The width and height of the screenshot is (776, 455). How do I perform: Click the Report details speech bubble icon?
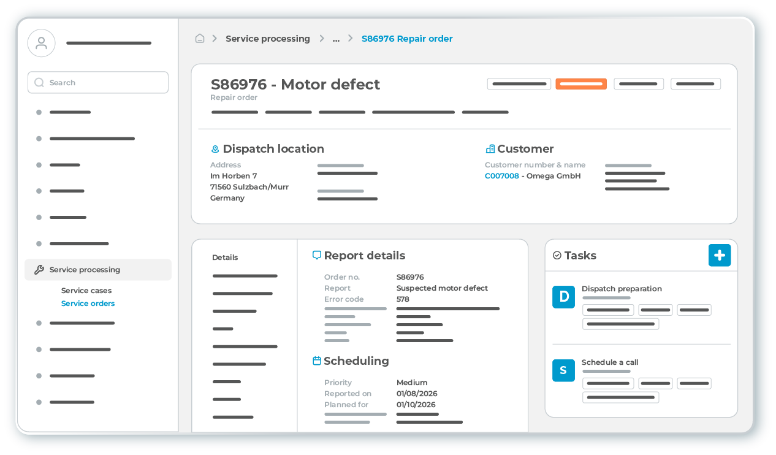click(317, 255)
